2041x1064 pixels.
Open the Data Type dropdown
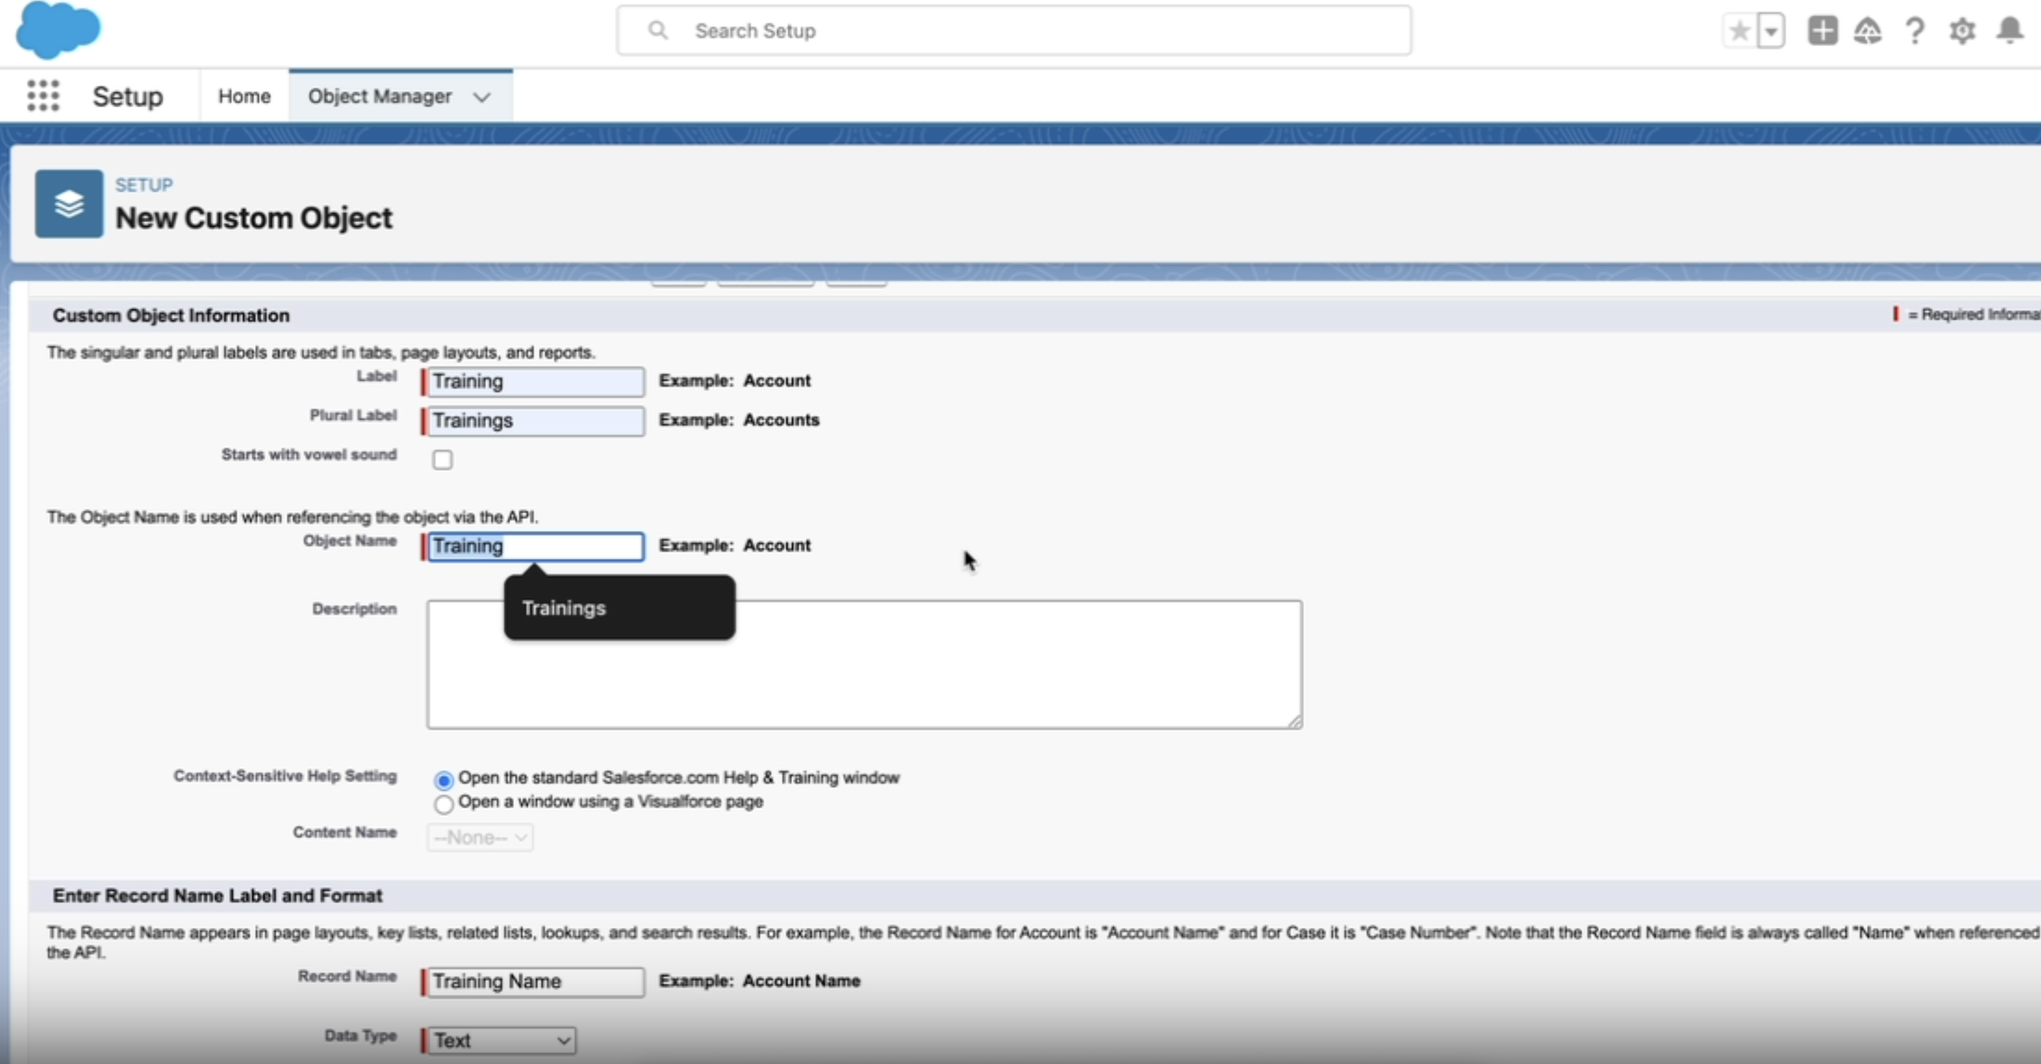502,1040
